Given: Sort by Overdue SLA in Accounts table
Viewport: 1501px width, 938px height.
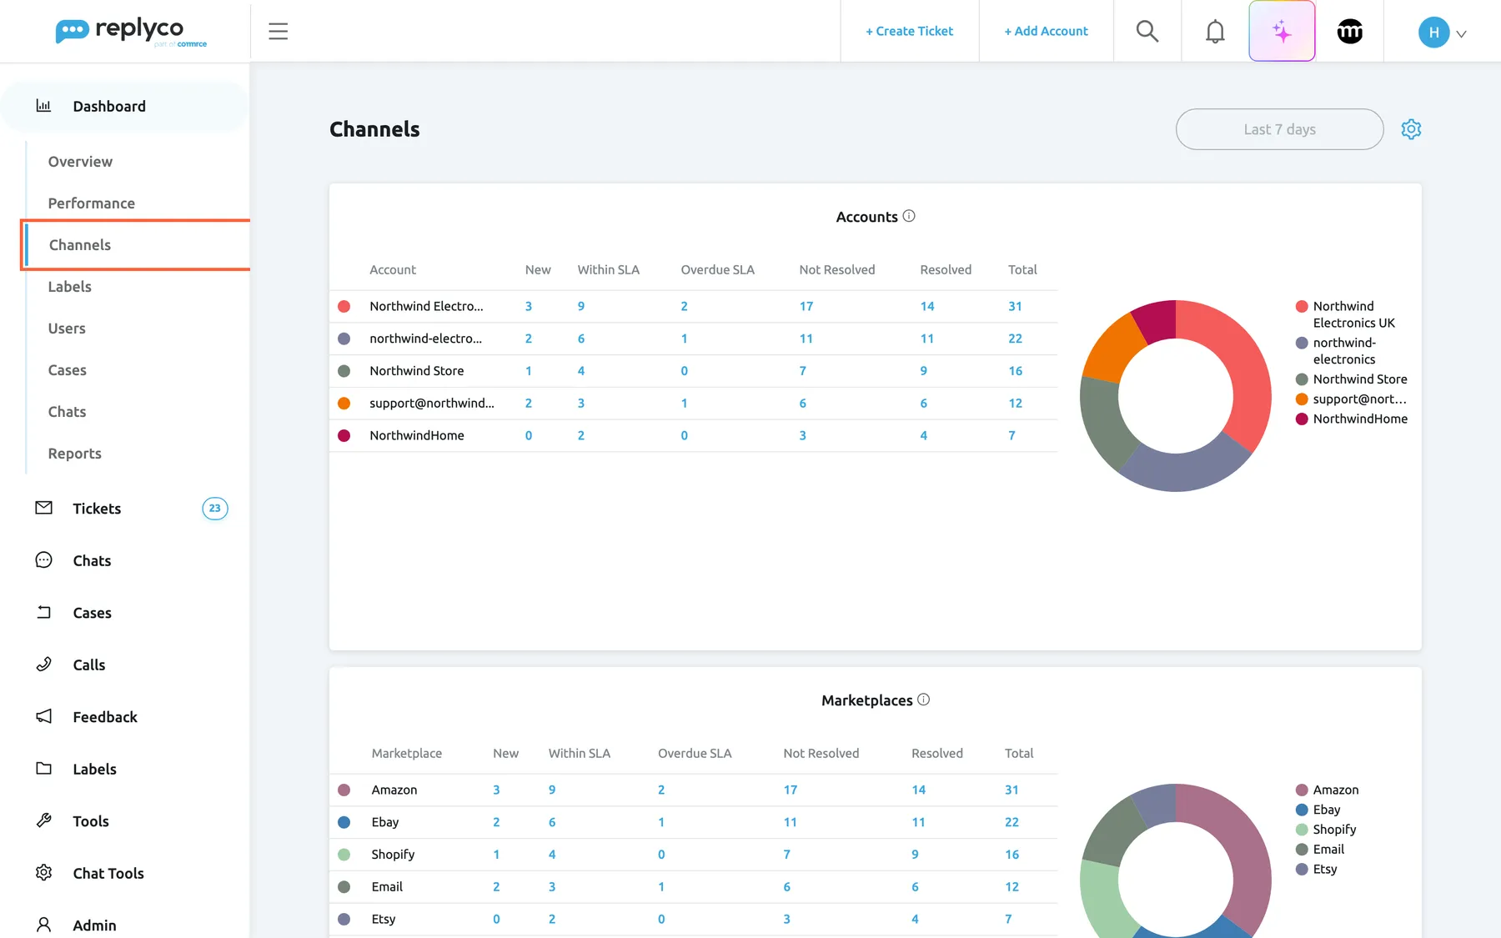Looking at the screenshot, I should pos(717,269).
